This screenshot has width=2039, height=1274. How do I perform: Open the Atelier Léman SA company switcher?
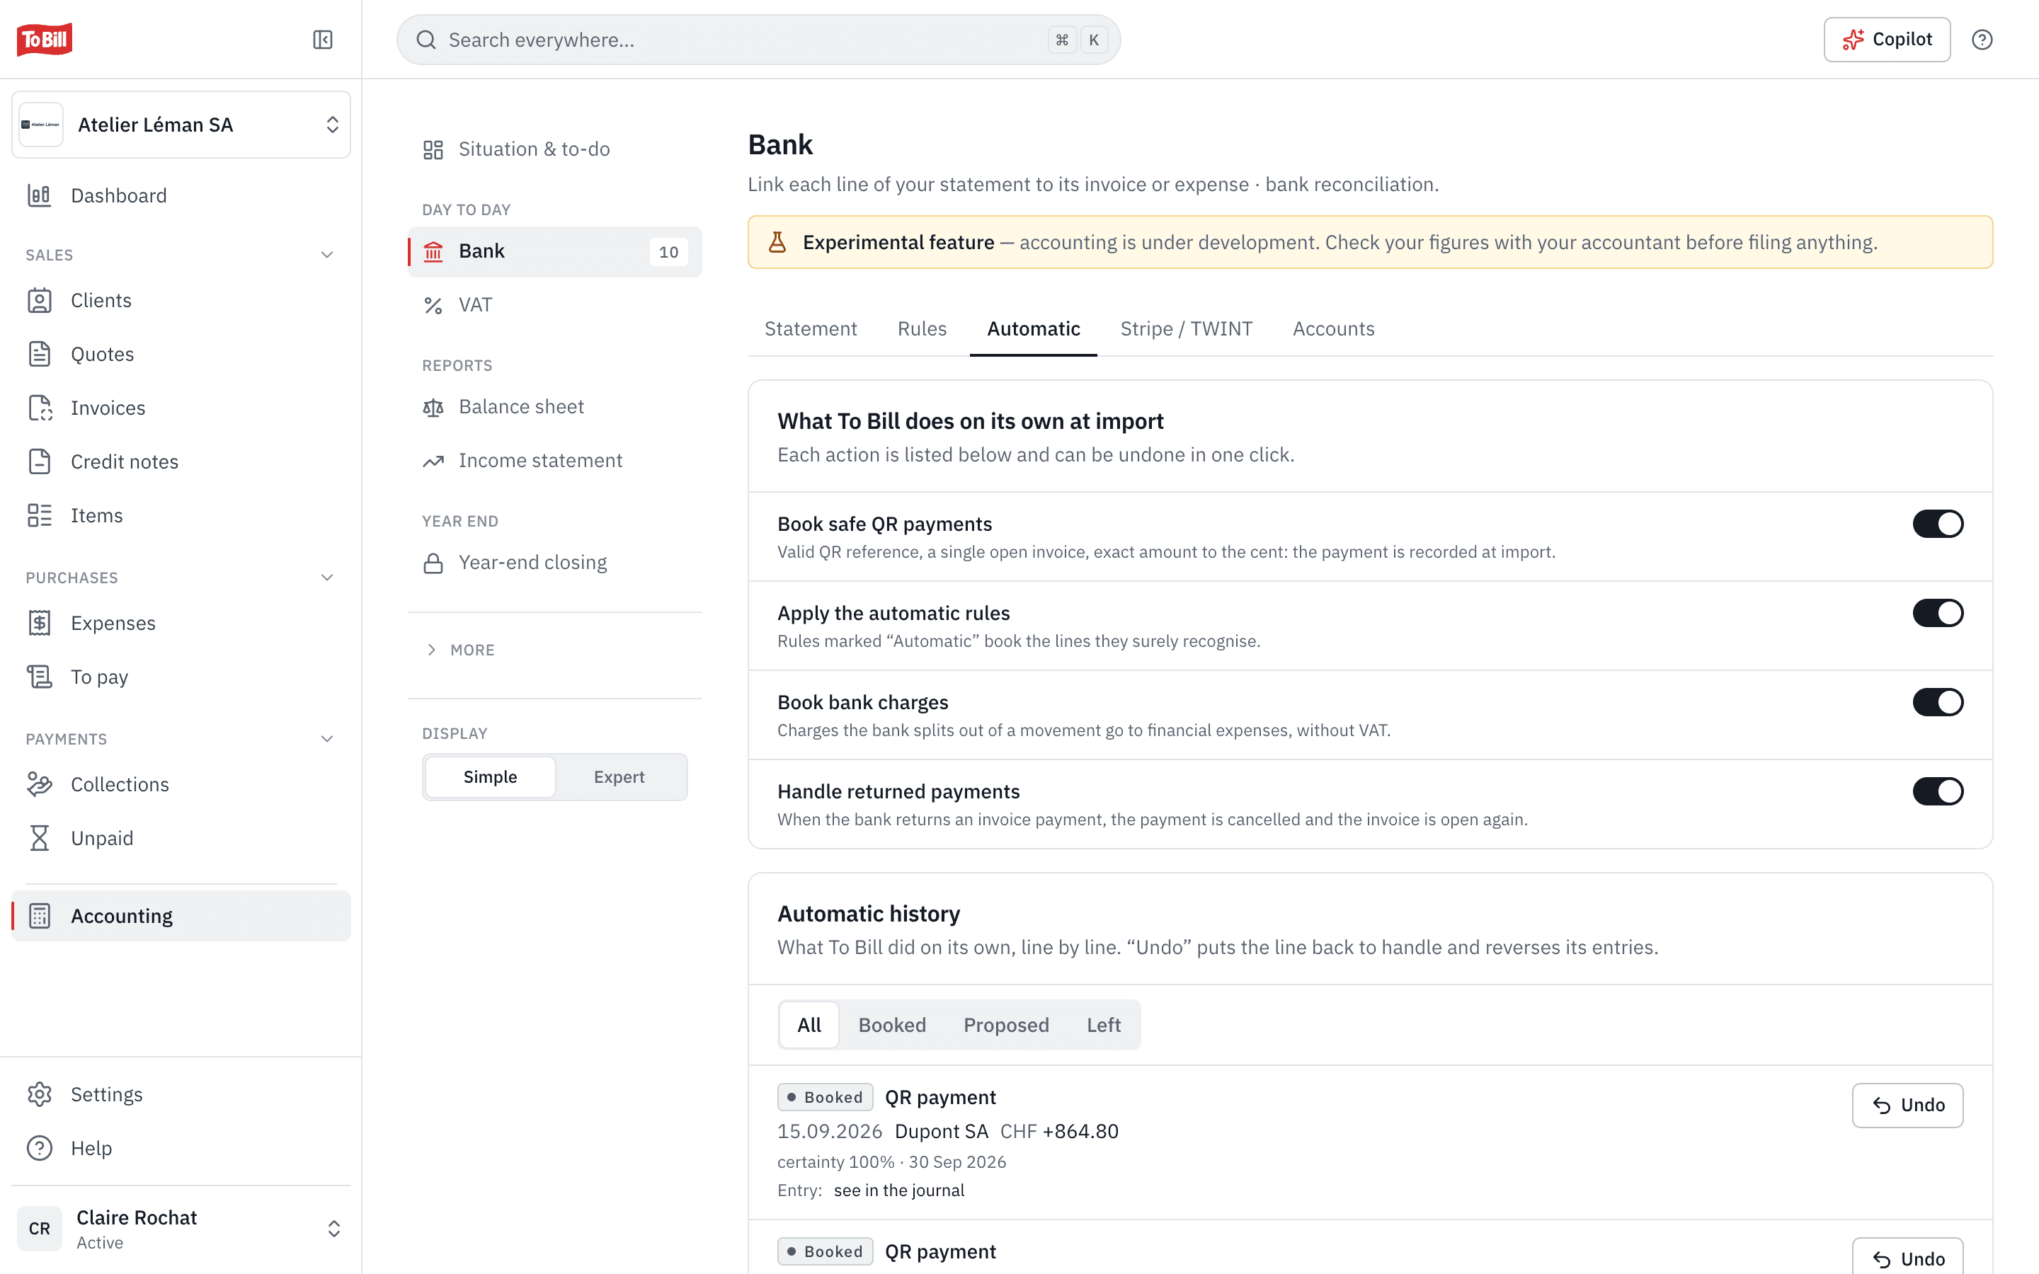point(181,125)
